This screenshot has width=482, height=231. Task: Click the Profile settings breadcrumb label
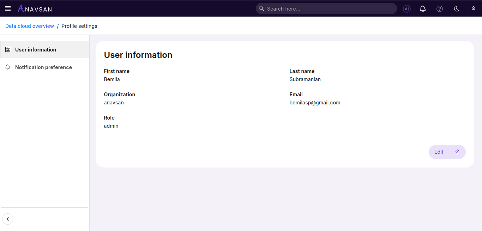(79, 26)
